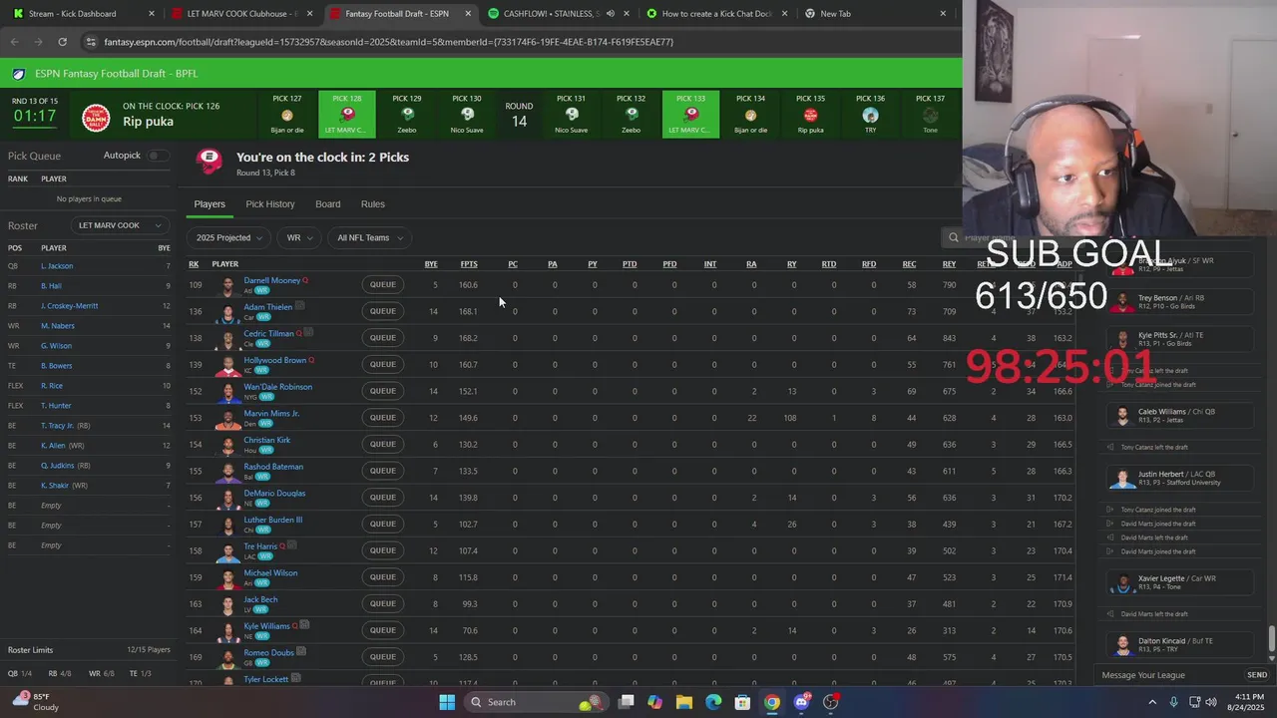The width and height of the screenshot is (1277, 718).
Task: Switch to LET MARV COOK Clubhouse browser tab
Action: [239, 14]
